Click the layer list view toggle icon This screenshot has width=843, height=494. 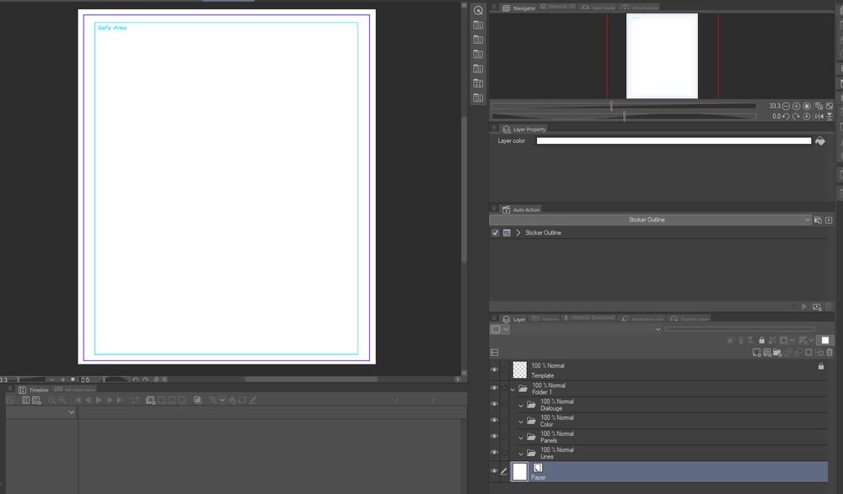[495, 353]
